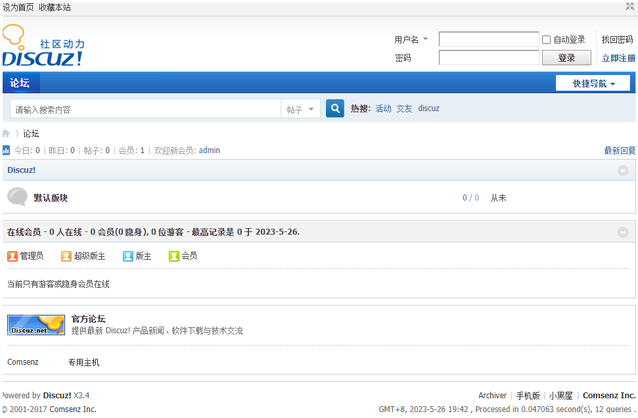This screenshot has width=638, height=418.
Task: Click the 请输入搜索内容 search box
Action: [146, 109]
